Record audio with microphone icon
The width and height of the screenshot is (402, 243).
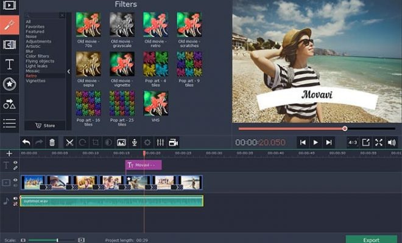pyautogui.click(x=135, y=142)
